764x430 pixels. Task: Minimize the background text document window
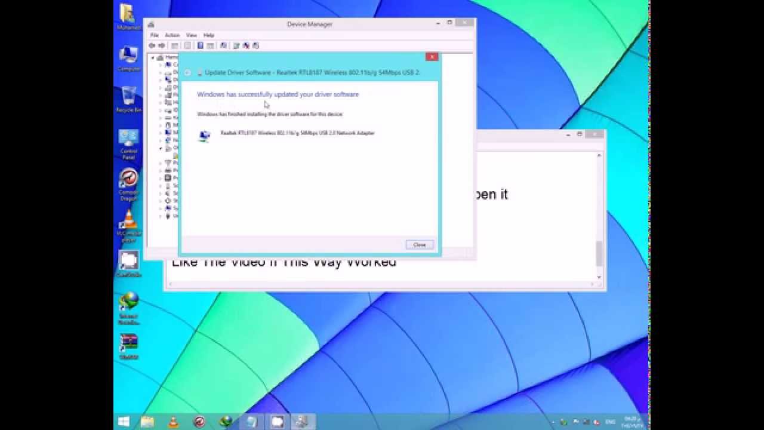pyautogui.click(x=568, y=135)
